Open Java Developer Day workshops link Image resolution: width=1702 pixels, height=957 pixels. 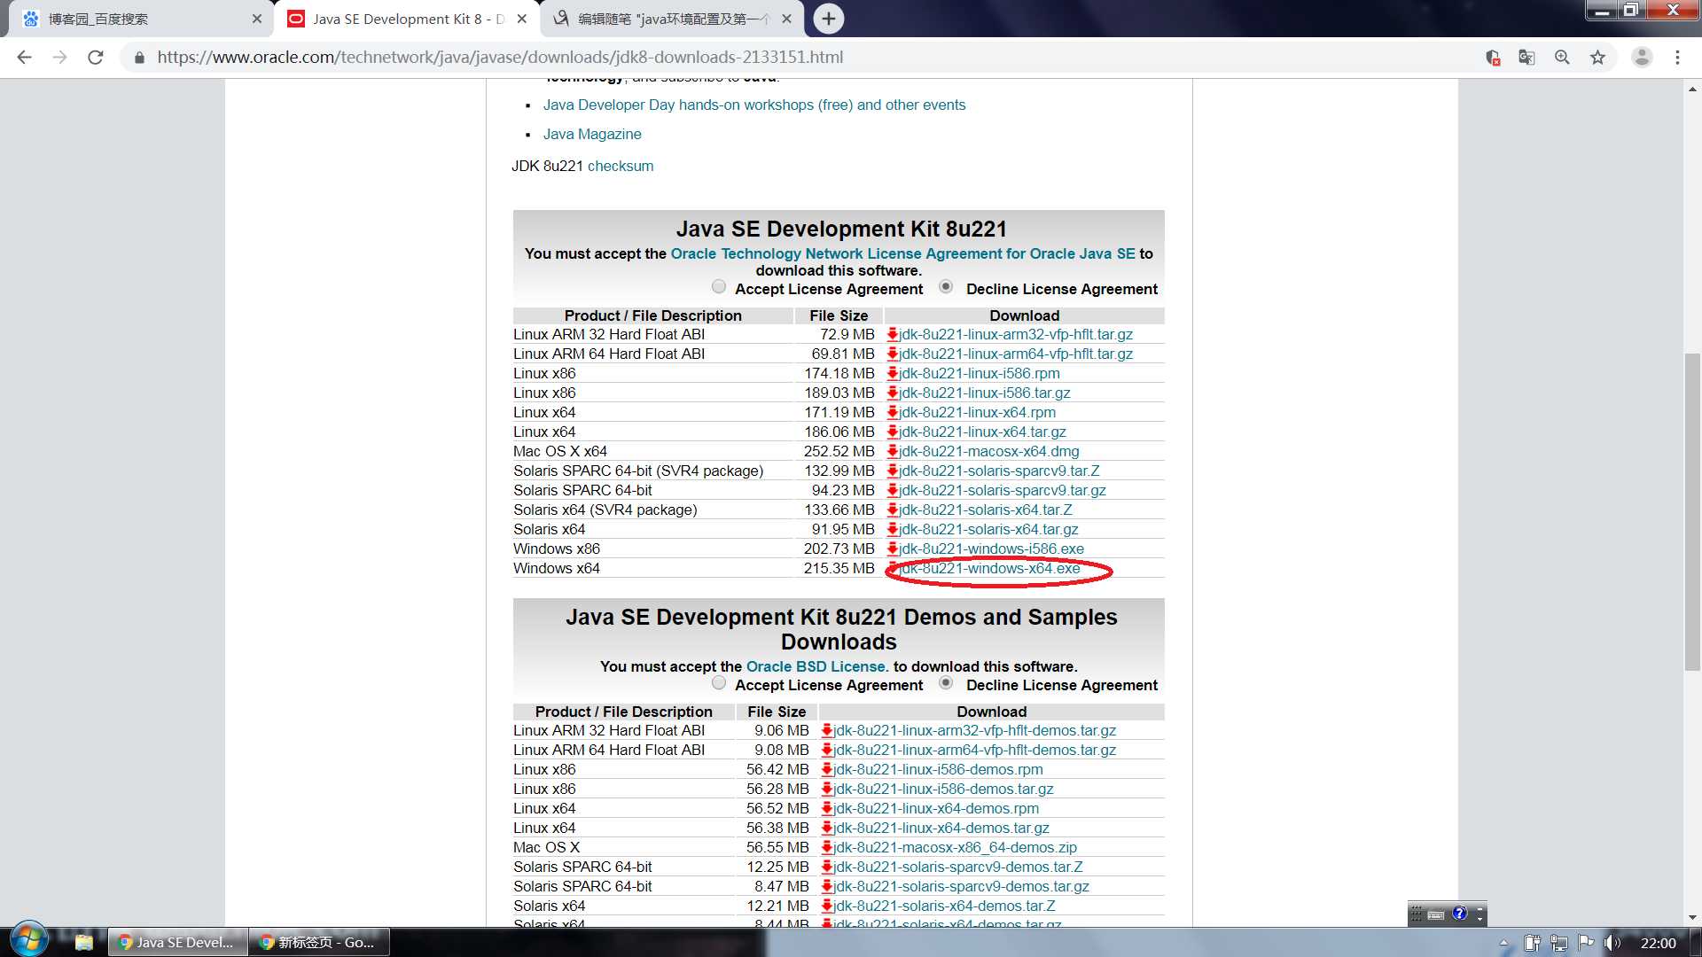pyautogui.click(x=754, y=105)
